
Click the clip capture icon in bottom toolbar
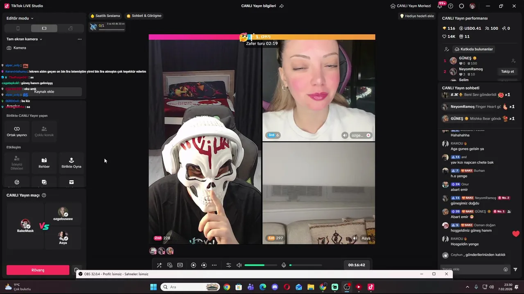pyautogui.click(x=180, y=265)
